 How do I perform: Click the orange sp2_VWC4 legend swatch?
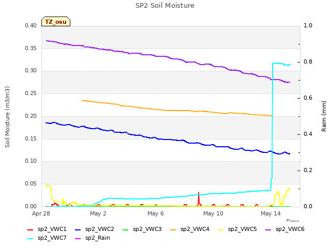pyautogui.click(x=173, y=230)
